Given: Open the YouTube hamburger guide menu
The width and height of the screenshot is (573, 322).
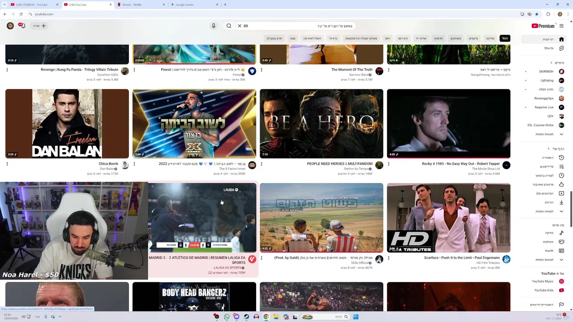Looking at the screenshot, I should pyautogui.click(x=561, y=26).
